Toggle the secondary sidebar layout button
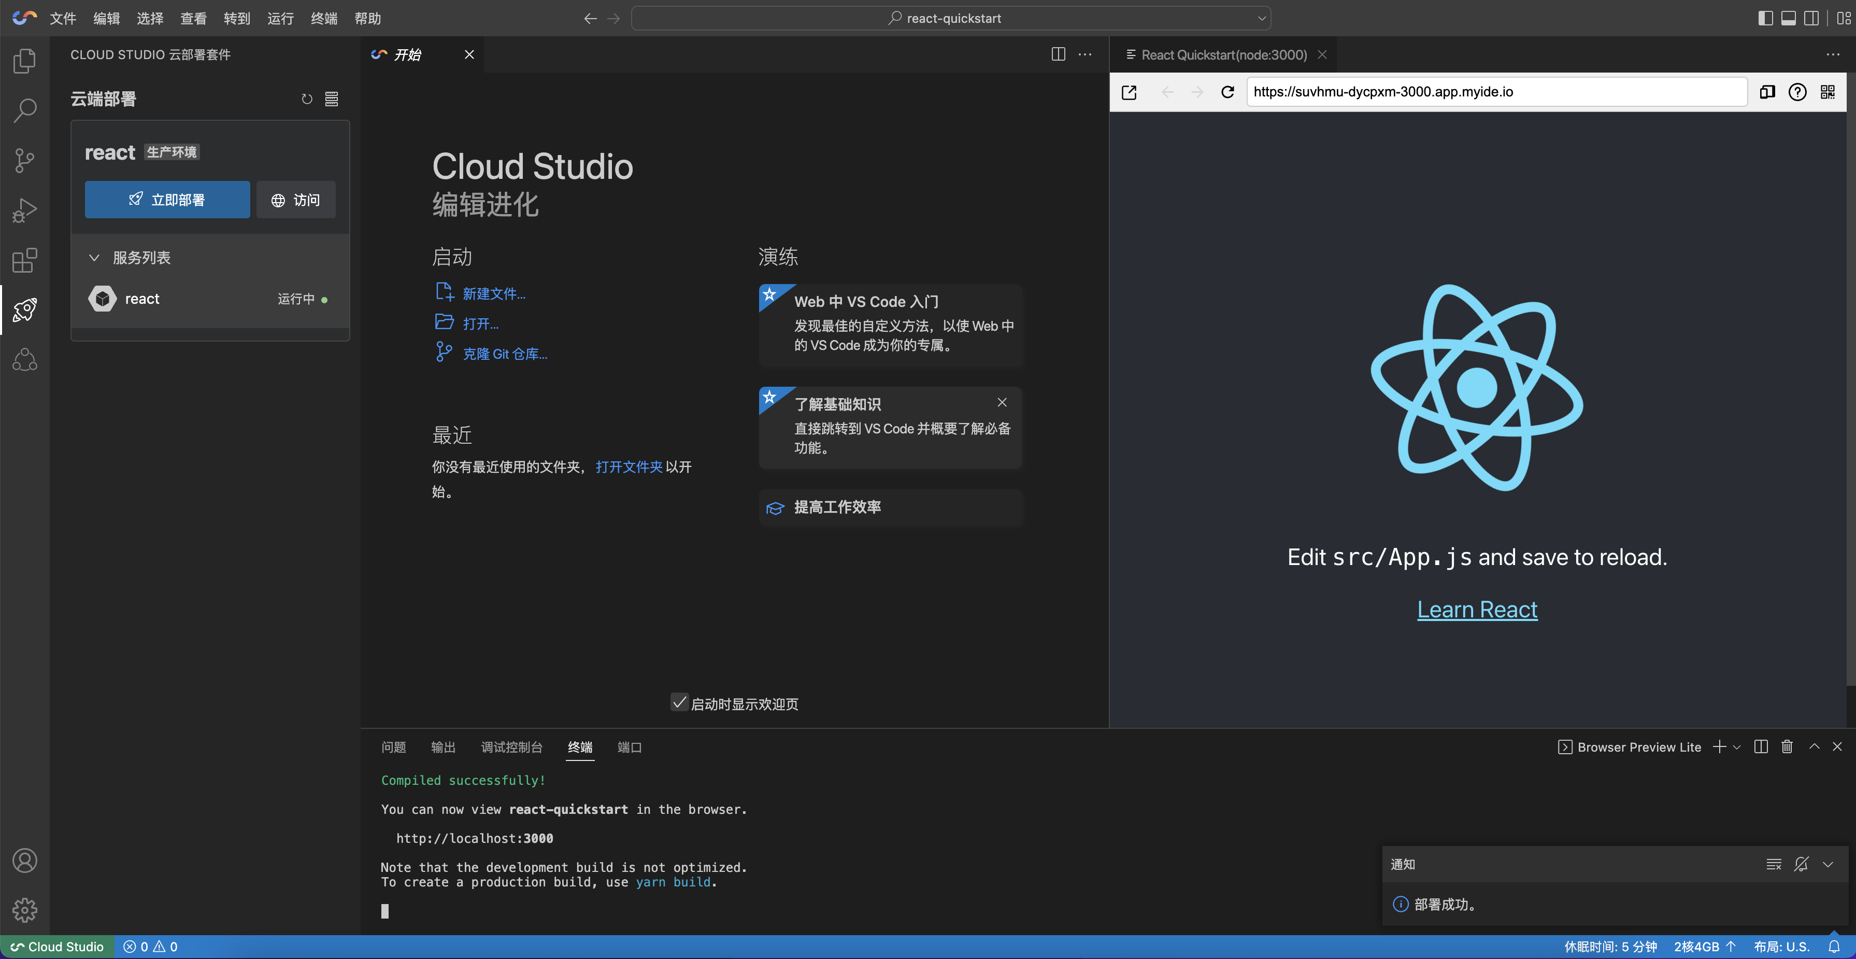 coord(1811,18)
